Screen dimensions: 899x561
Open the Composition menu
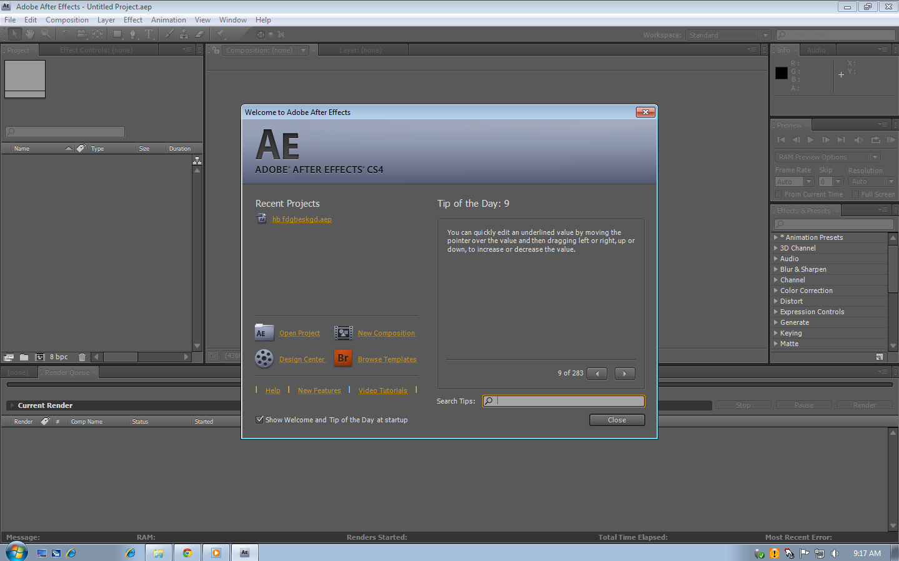coord(67,20)
